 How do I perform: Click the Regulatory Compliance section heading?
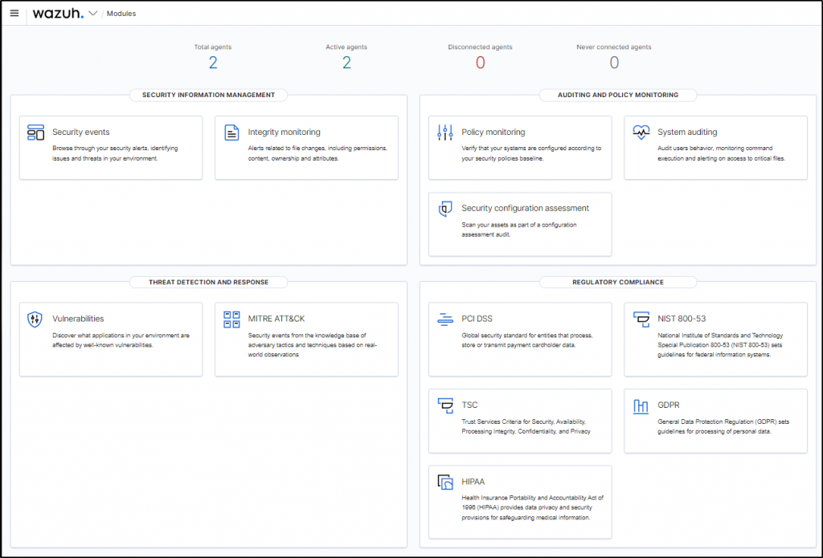[618, 282]
